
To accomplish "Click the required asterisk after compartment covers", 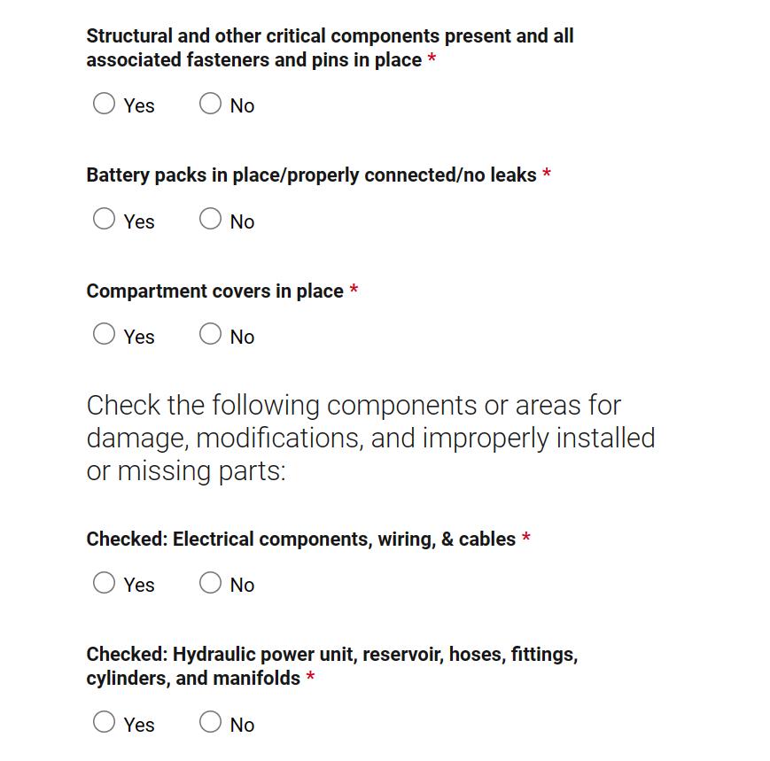I will pyautogui.click(x=354, y=291).
